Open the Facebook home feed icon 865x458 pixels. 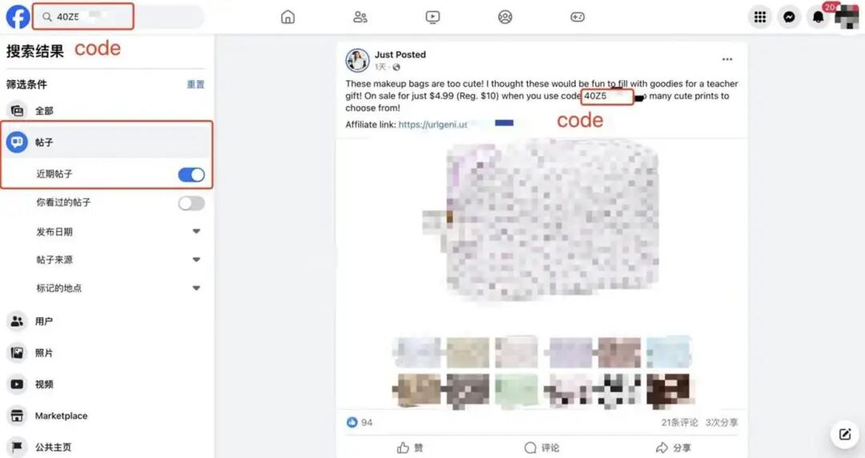(x=288, y=17)
